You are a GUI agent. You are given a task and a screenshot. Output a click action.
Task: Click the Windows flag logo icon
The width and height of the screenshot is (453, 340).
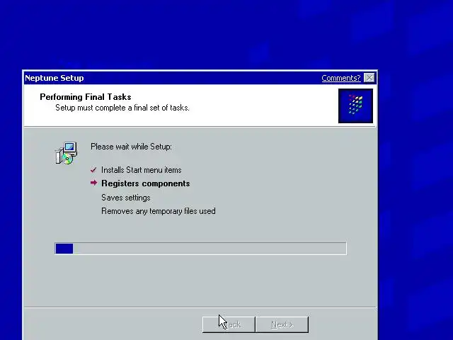click(x=355, y=106)
